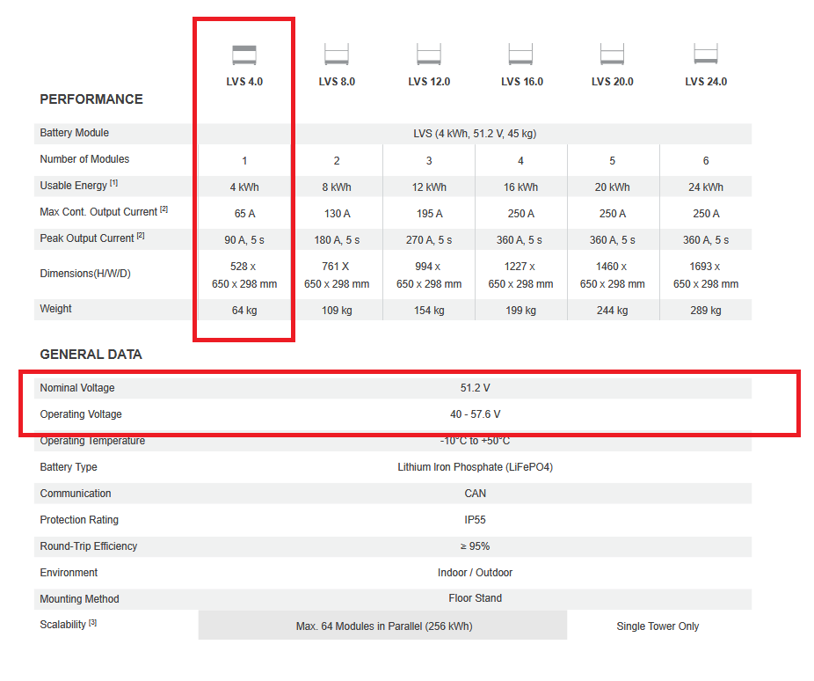Click the Dimensions(H/W/D) row label
This screenshot has width=814, height=681.
[x=85, y=274]
